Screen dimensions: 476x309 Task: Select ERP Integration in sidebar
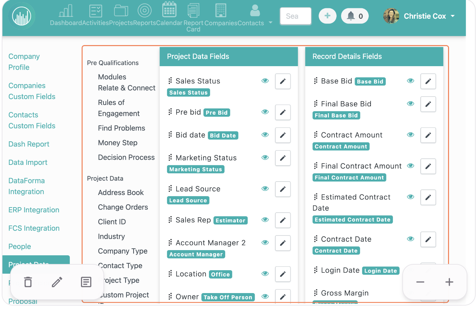point(34,210)
